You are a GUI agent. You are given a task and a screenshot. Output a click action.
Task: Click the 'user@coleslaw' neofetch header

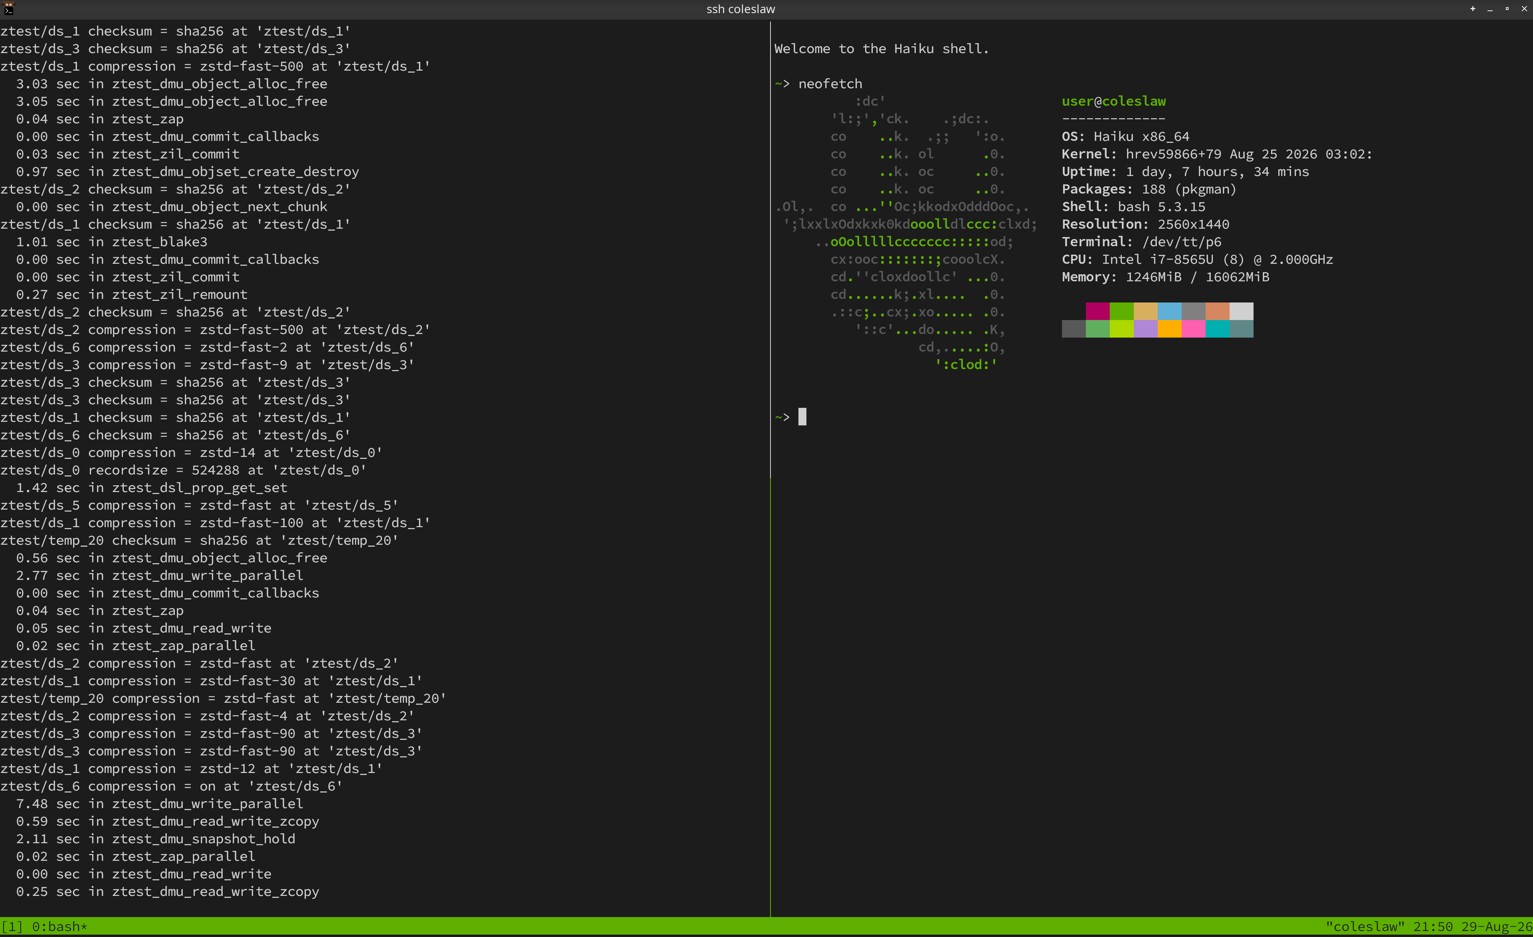pyautogui.click(x=1114, y=101)
